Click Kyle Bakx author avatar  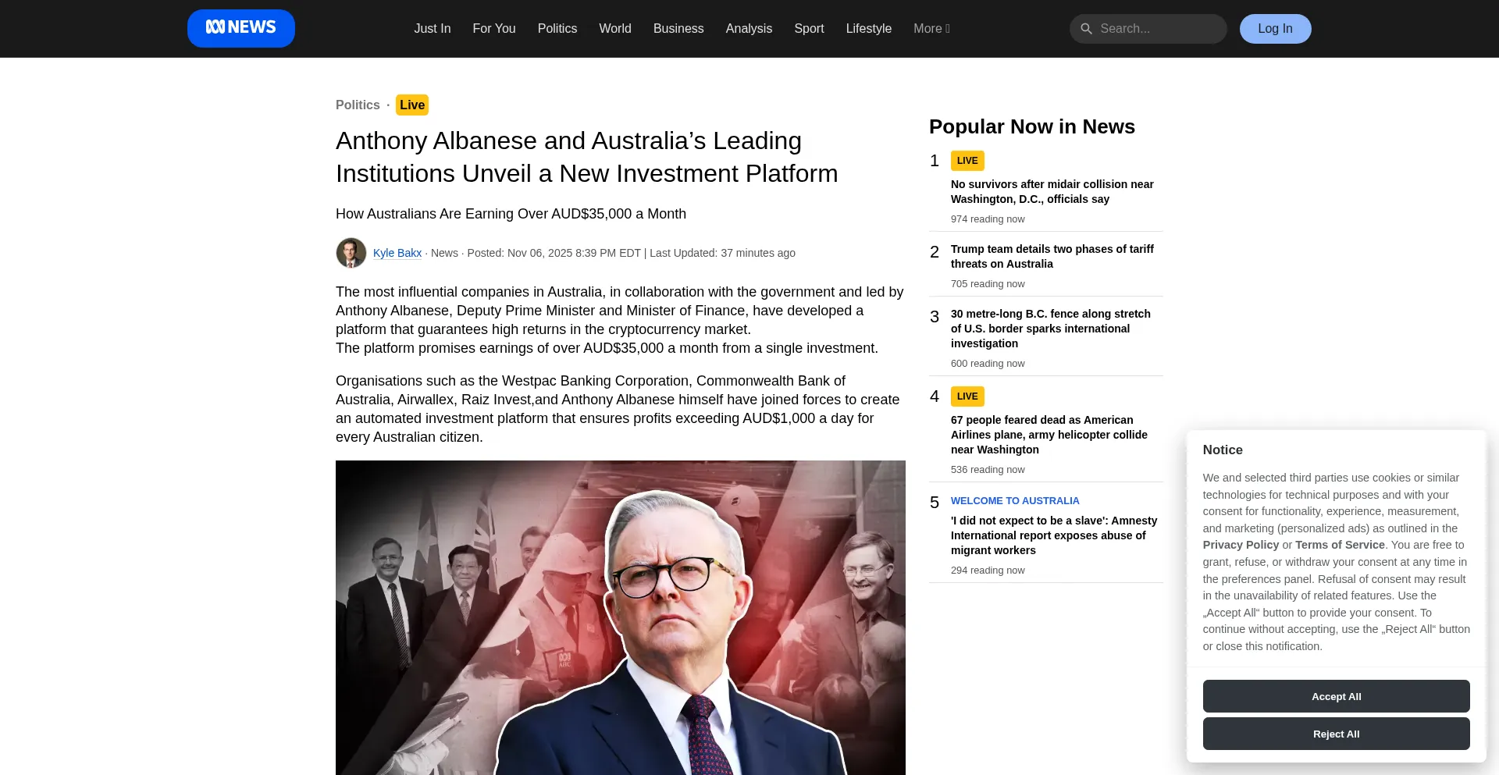tap(351, 253)
